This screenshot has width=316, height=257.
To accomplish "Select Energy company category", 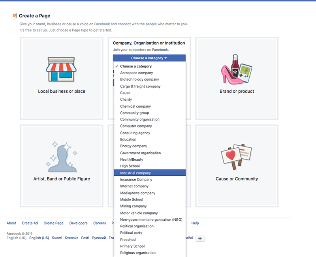I will [x=150, y=146].
